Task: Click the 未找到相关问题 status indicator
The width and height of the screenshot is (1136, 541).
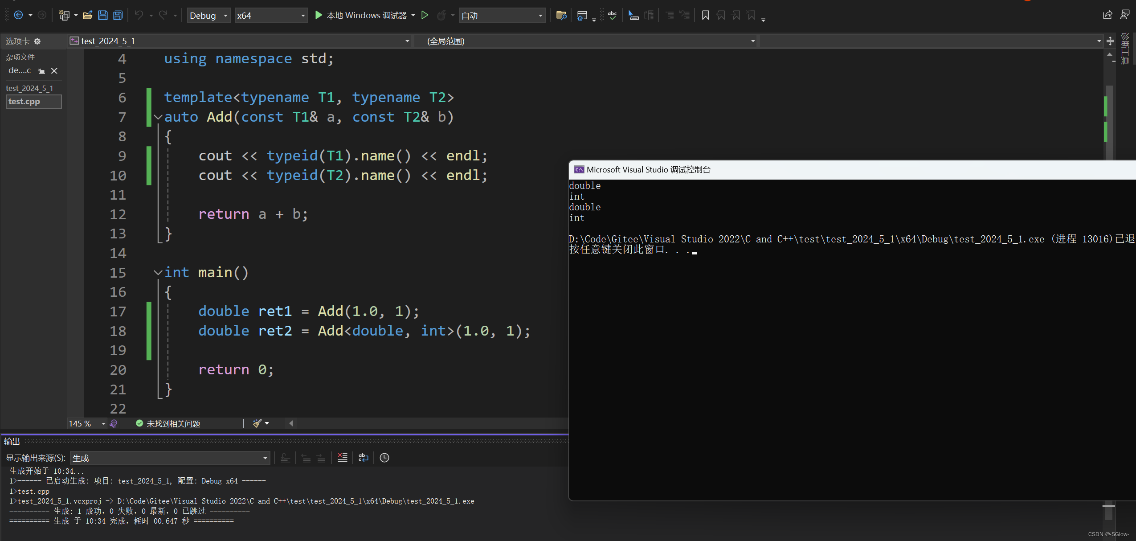Action: [x=168, y=423]
